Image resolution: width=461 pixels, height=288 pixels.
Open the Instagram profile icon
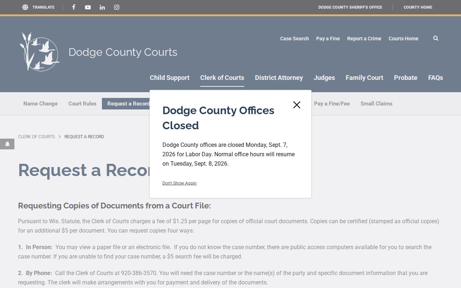[x=117, y=7]
